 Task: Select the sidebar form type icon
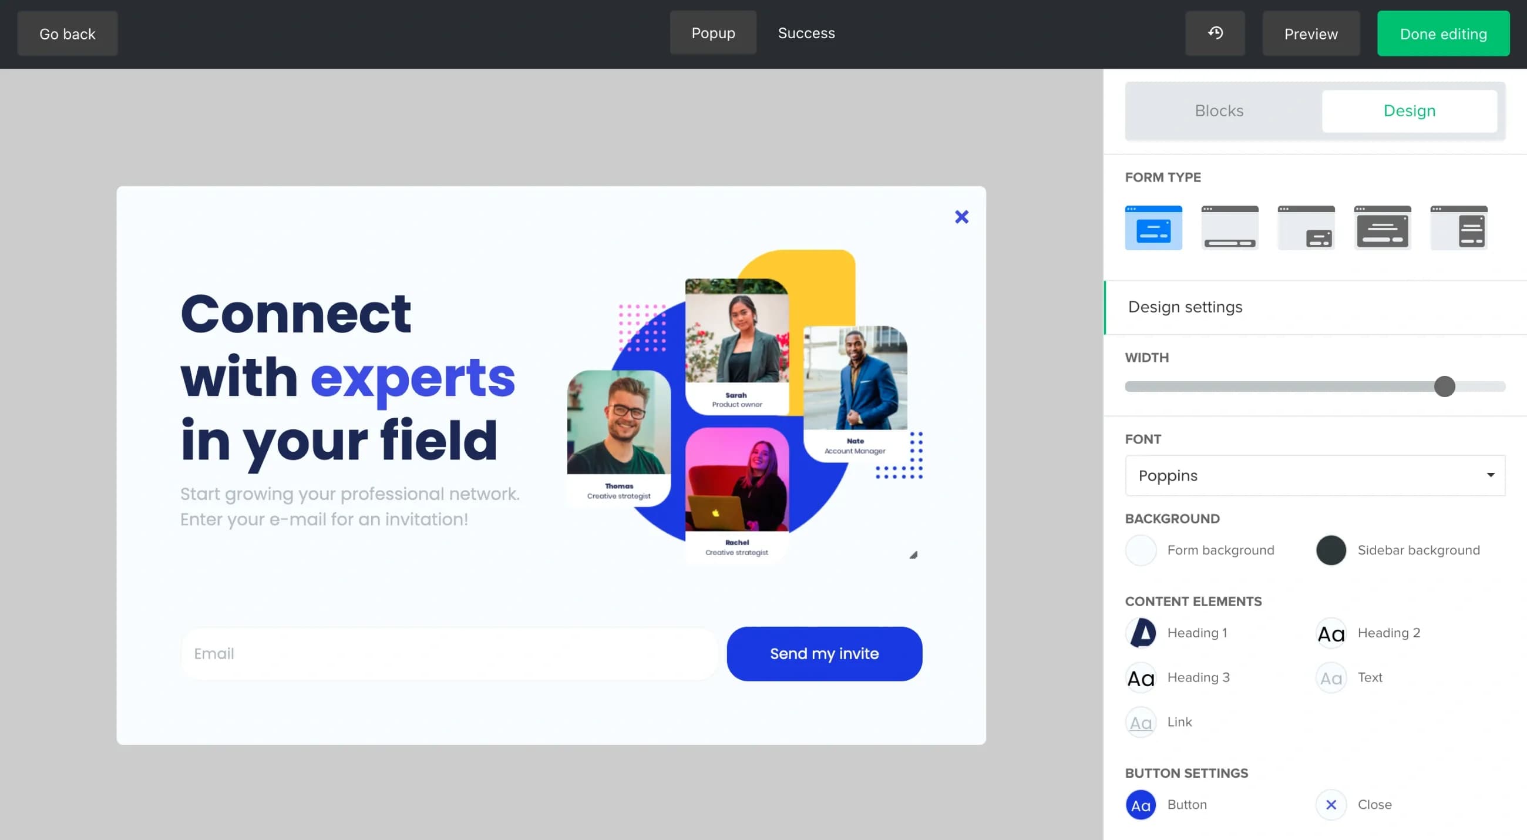tap(1459, 227)
